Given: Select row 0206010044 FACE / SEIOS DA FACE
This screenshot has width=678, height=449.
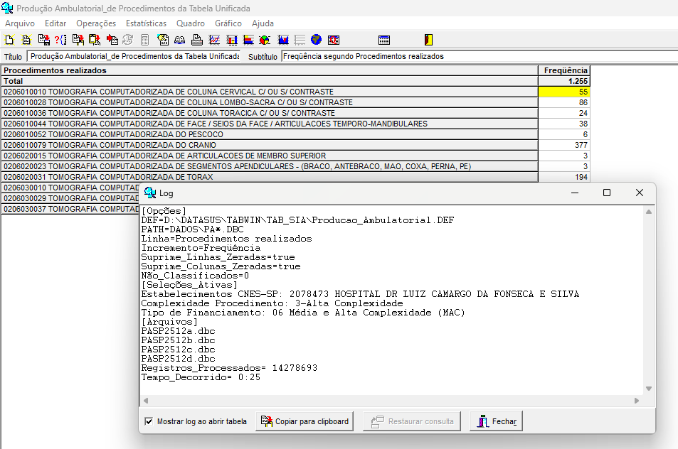Looking at the screenshot, I should (x=270, y=124).
